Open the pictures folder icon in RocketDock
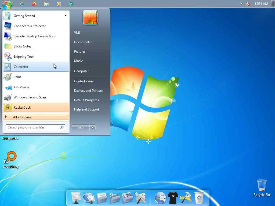The image size is (275, 206). click(128, 198)
